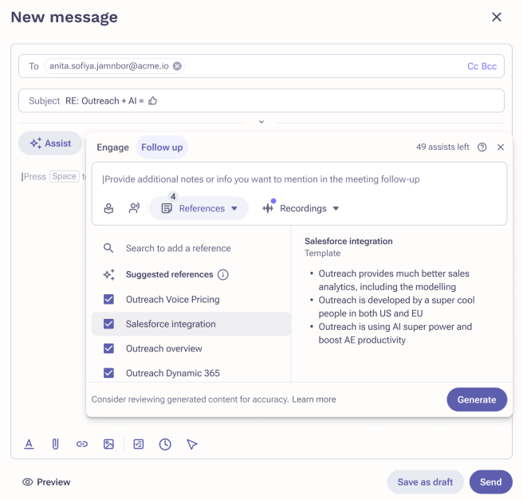Select the Outreach Voice Pricing row label
The image size is (523, 499).
[173, 299]
